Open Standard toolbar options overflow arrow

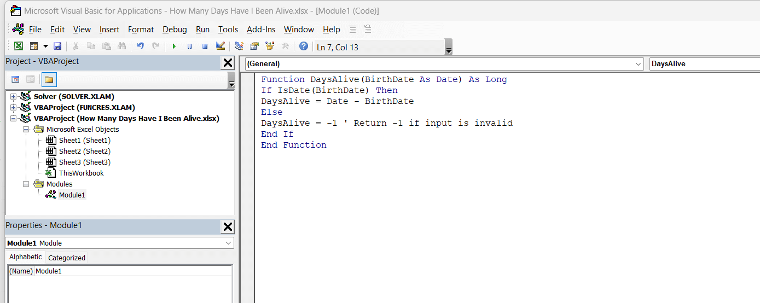point(449,48)
